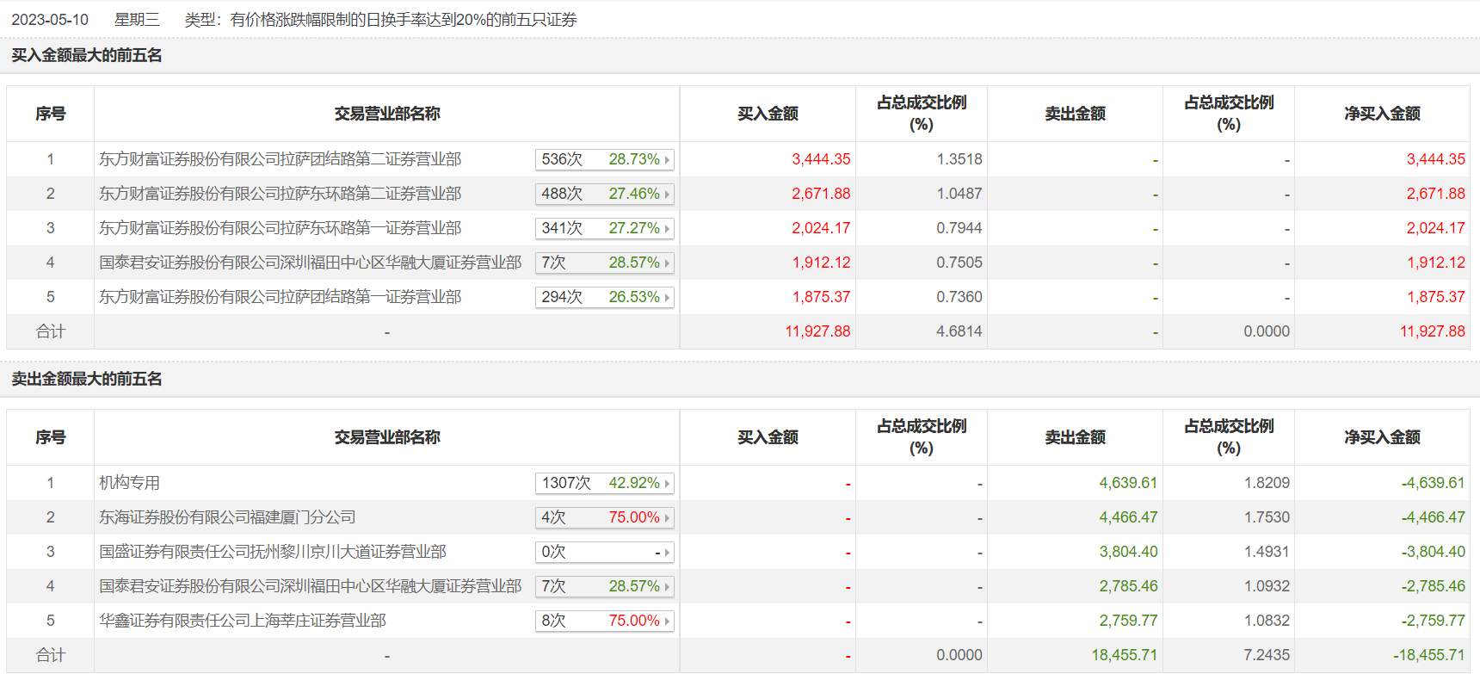This screenshot has height=674, width=1480.
Task: Select the ratio value 0.7360
Action: click(959, 297)
